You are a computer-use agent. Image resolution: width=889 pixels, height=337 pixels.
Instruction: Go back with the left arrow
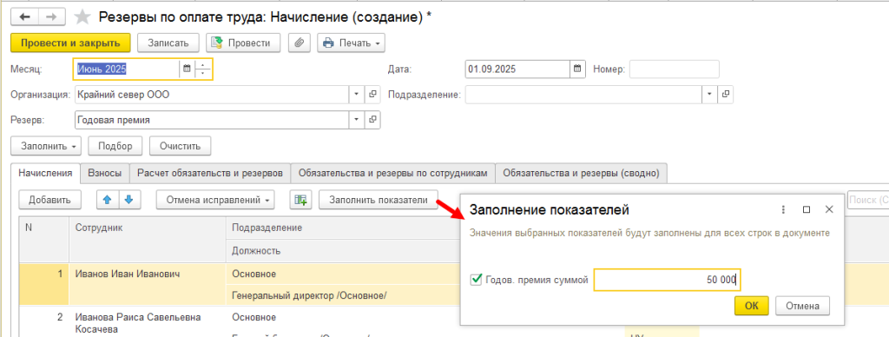tap(24, 17)
